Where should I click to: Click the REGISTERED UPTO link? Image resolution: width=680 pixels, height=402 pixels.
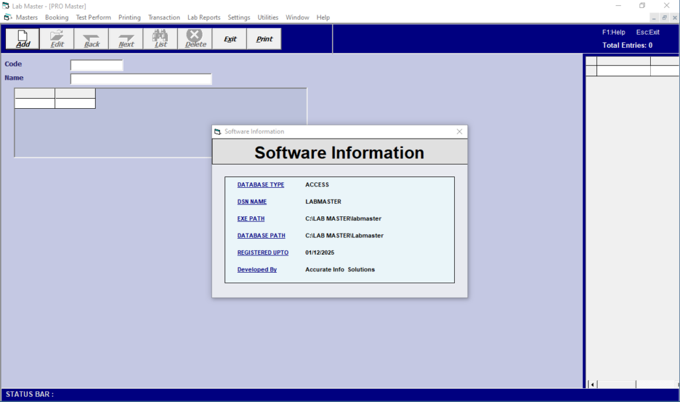click(263, 252)
